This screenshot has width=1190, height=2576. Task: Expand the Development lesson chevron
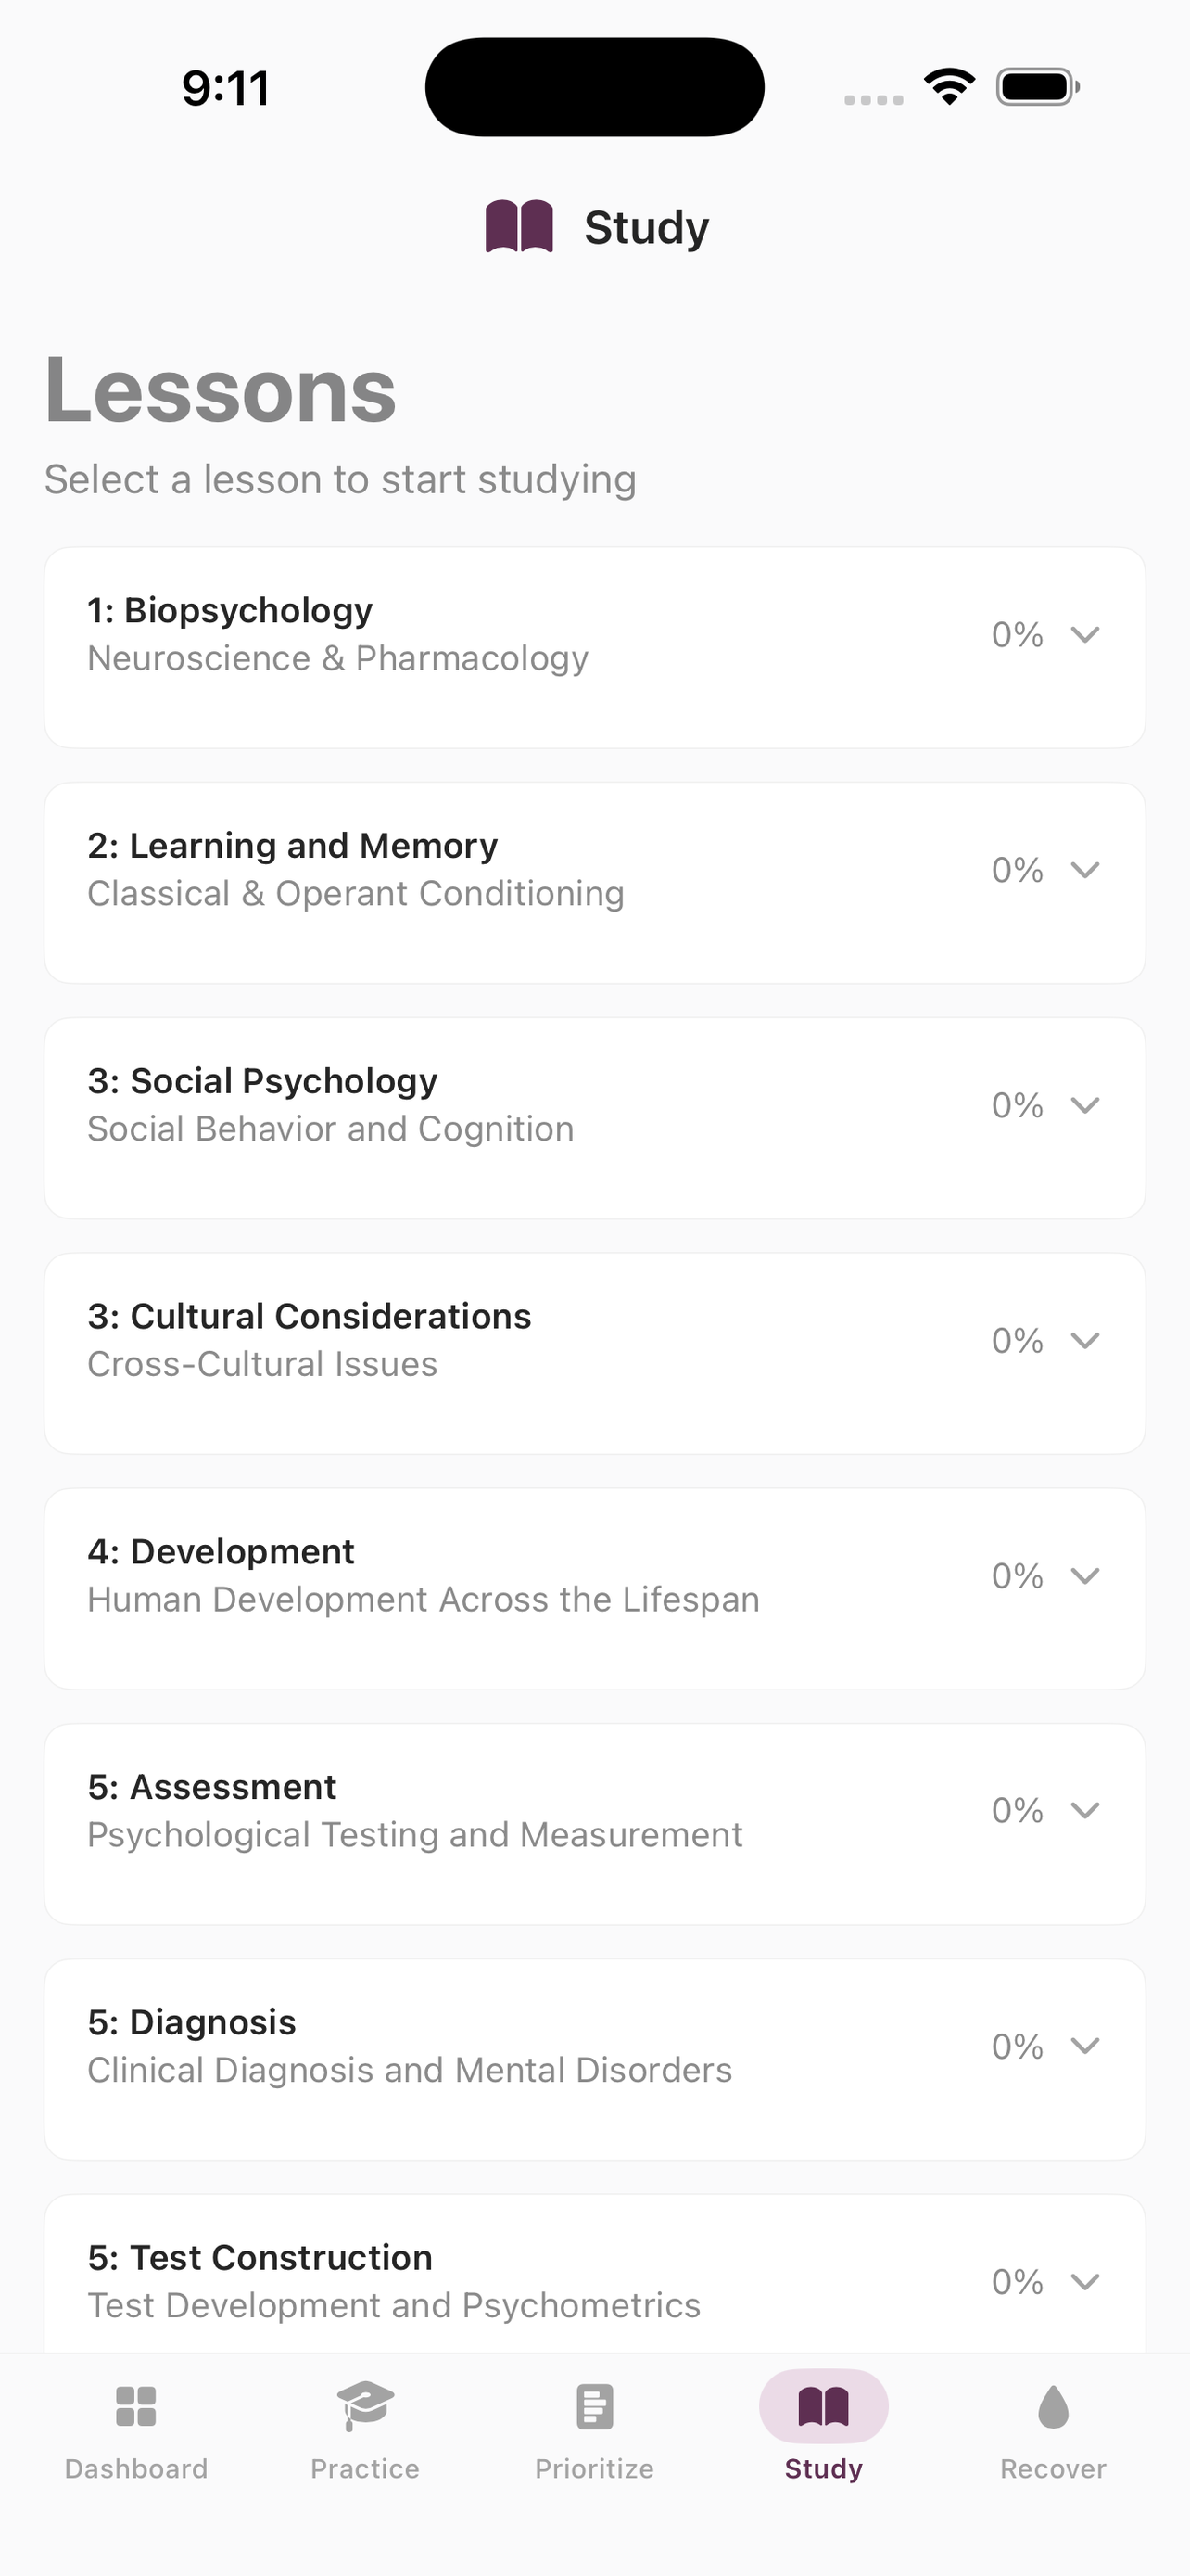coord(1085,1576)
